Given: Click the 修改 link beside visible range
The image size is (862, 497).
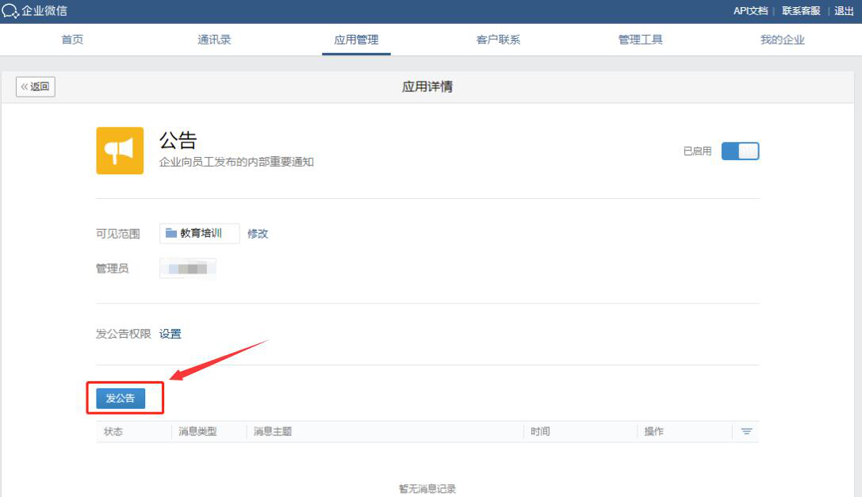Looking at the screenshot, I should (x=258, y=233).
